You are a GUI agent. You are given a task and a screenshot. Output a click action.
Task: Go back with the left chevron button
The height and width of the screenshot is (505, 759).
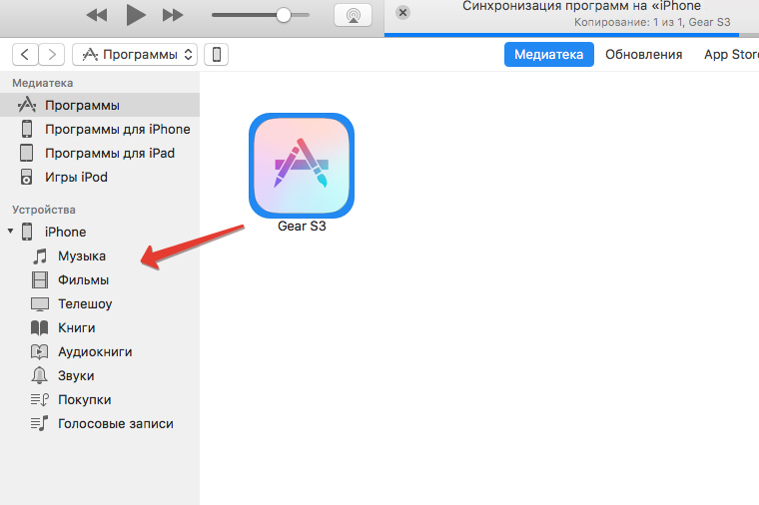[x=25, y=55]
